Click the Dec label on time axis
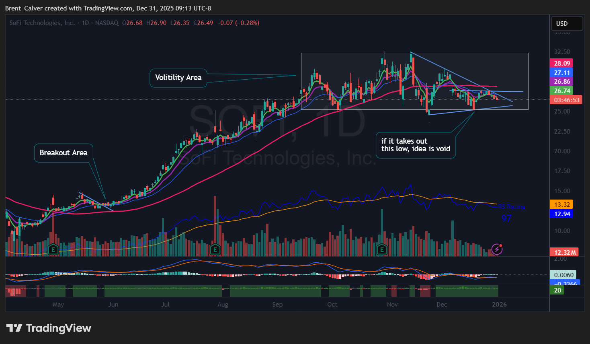 click(442, 304)
